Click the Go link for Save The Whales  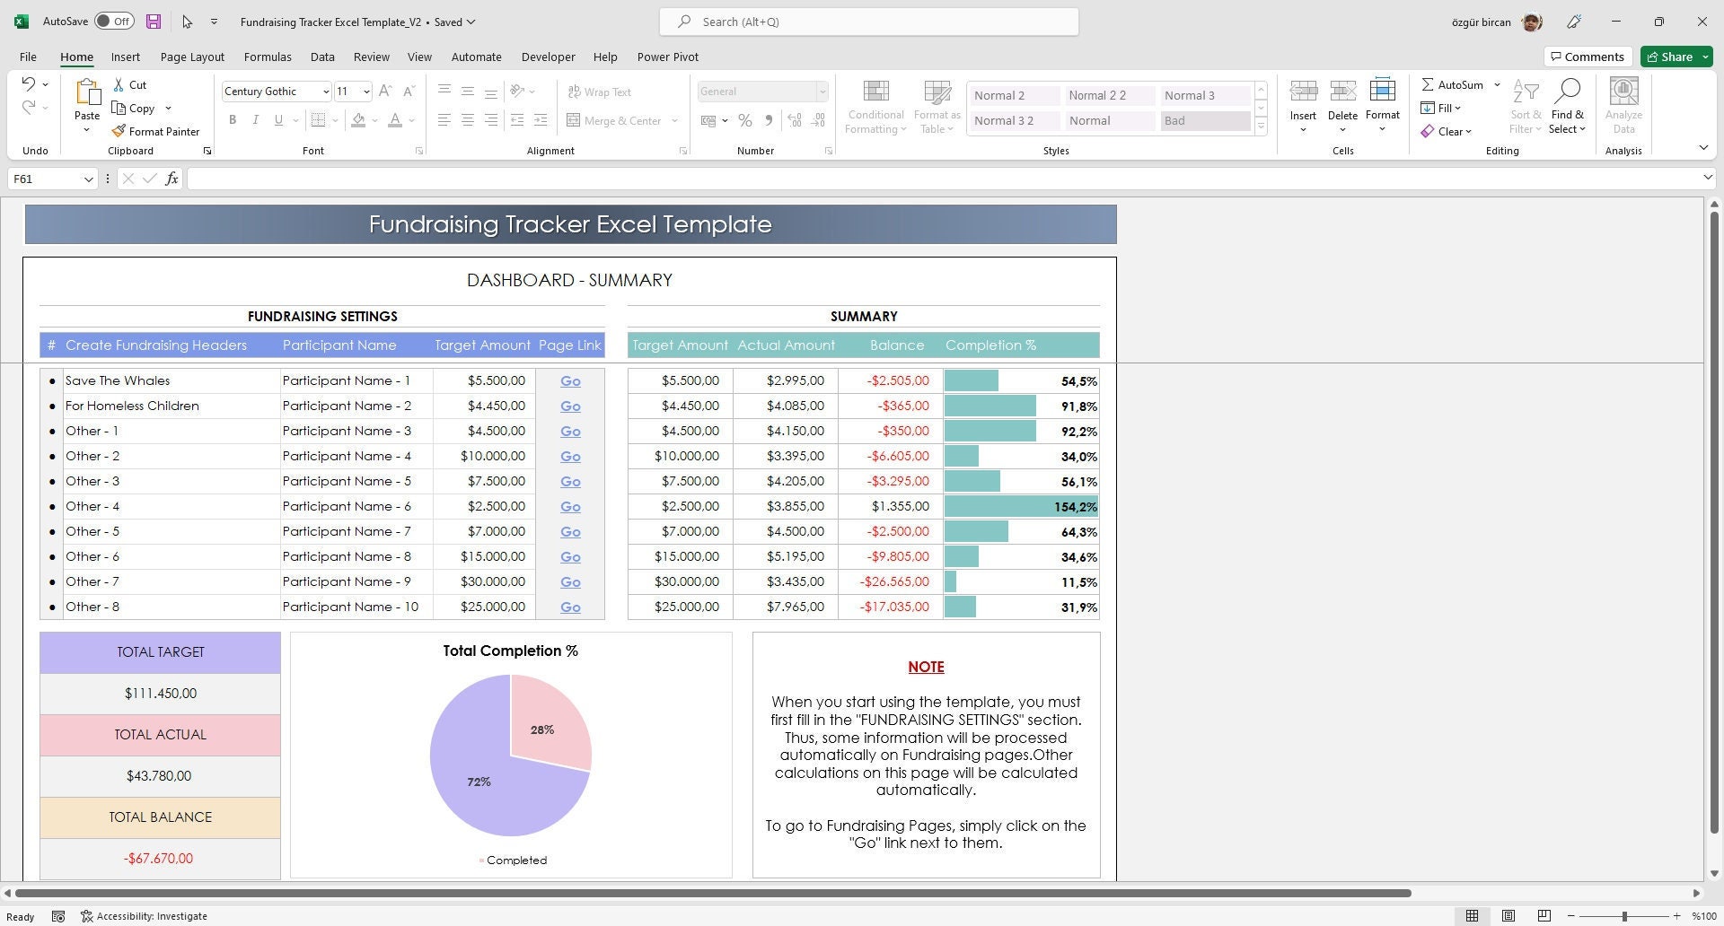coord(569,380)
